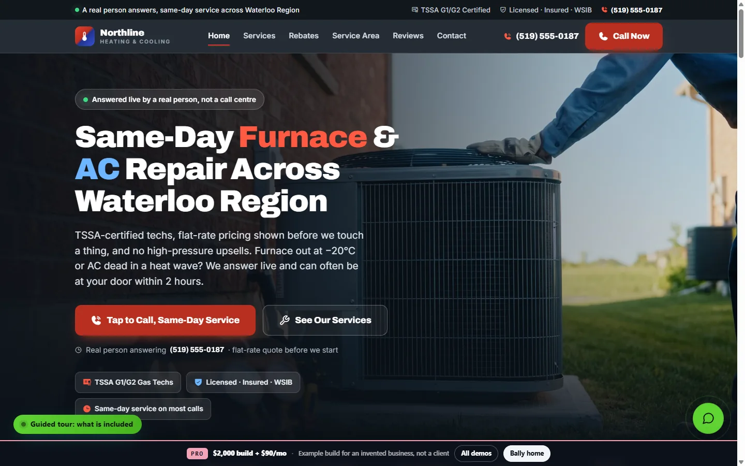This screenshot has height=466, width=745.
Task: Click the All demos button
Action: (x=476, y=454)
